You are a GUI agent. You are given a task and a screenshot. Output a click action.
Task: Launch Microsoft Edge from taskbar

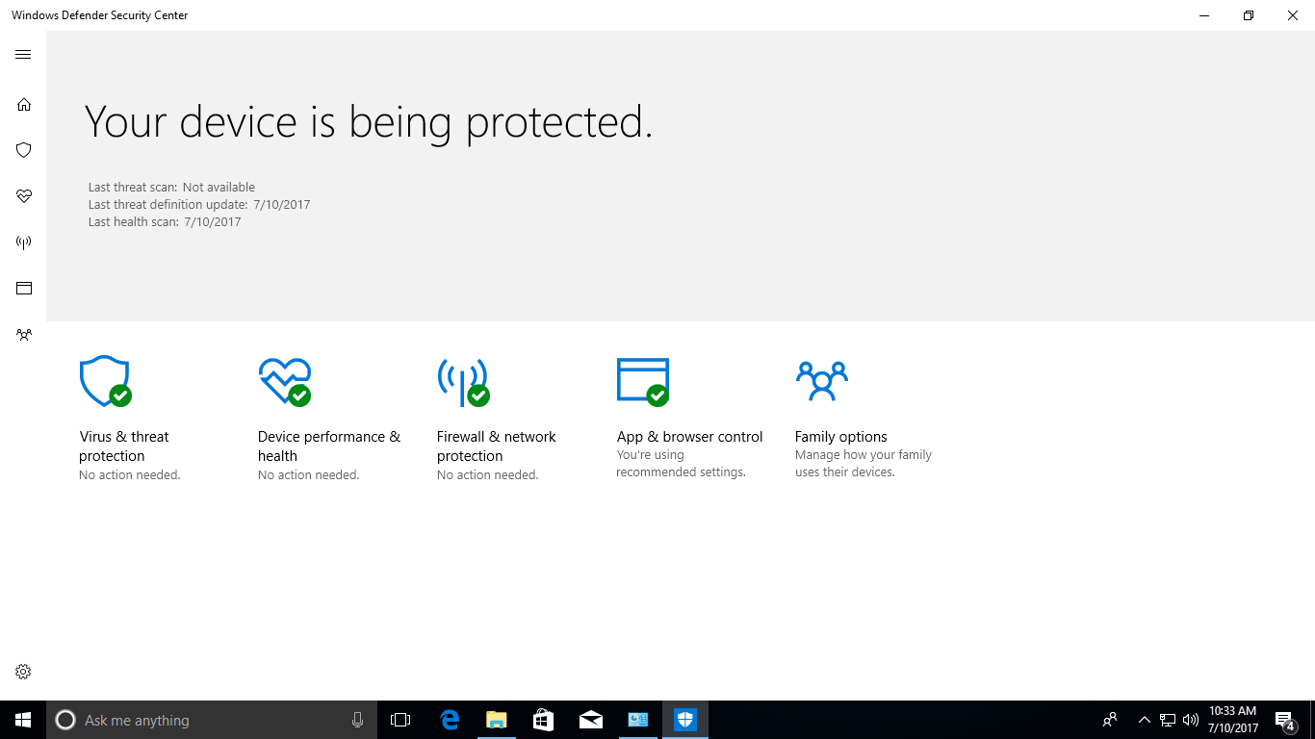449,720
